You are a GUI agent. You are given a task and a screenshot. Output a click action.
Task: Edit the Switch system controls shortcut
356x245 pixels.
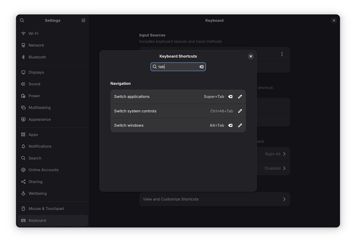[240, 111]
